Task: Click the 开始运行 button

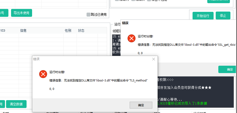Action: [x=203, y=16]
